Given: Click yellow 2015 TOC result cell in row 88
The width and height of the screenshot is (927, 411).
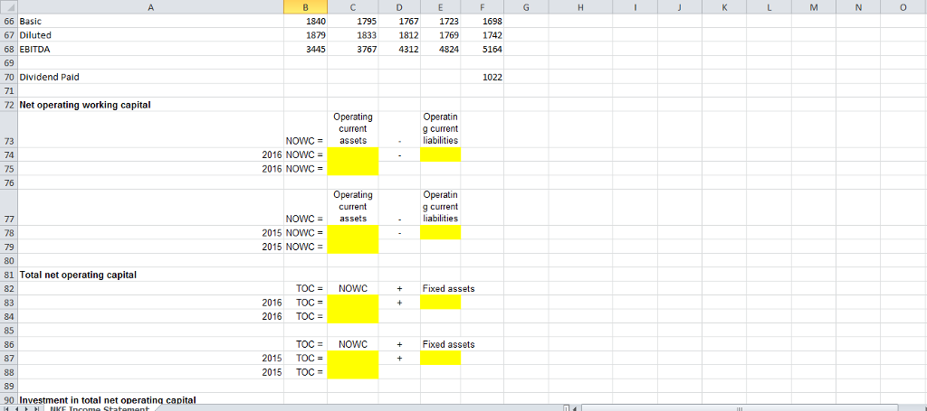Looking at the screenshot, I should (353, 372).
